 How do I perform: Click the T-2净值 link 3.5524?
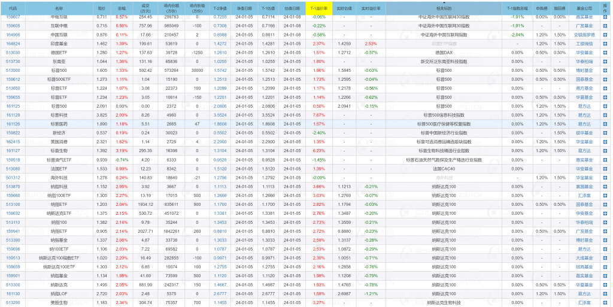click(220, 115)
